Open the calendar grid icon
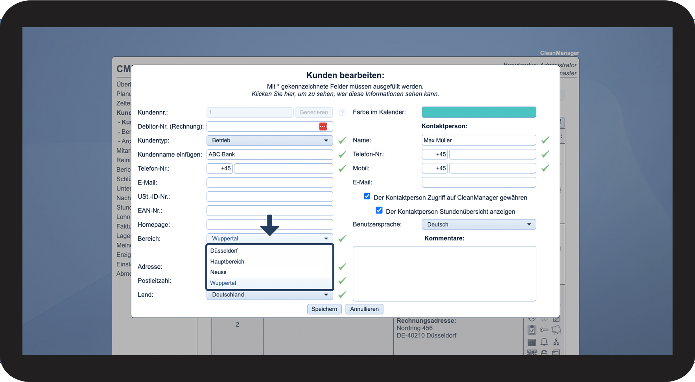The image size is (695, 382). point(532,342)
